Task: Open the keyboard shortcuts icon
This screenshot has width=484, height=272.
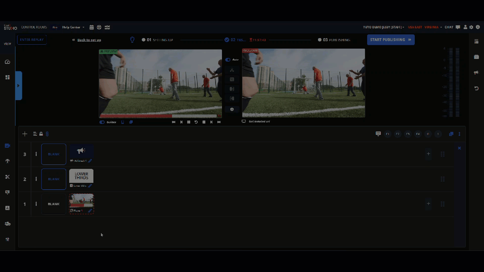Action: coord(378,134)
